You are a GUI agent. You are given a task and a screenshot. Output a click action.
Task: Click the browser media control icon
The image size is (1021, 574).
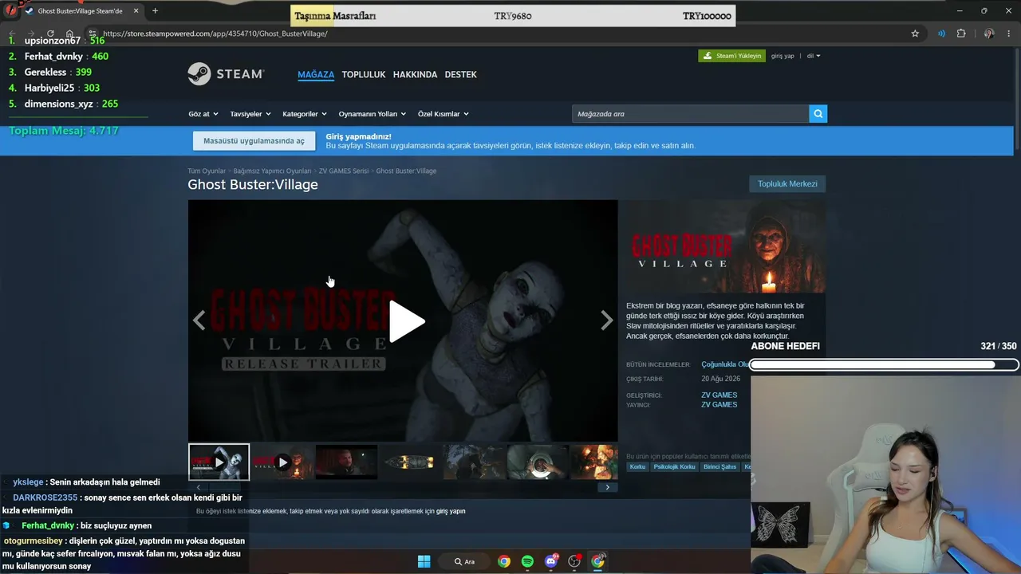941,33
